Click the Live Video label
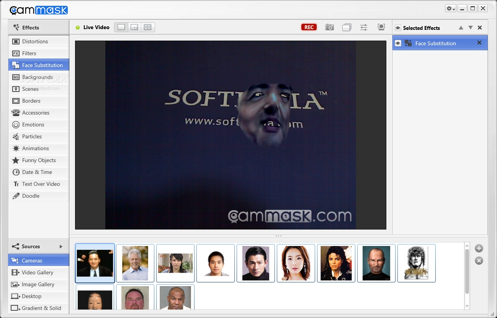Screen dimensions: 497x318 pos(96,27)
